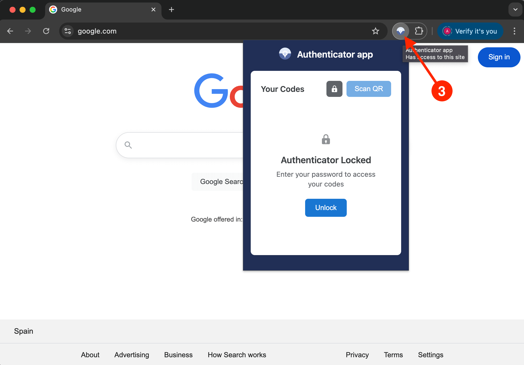This screenshot has width=524, height=365.
Task: Open the Privacy footer menu item
Action: pyautogui.click(x=357, y=355)
